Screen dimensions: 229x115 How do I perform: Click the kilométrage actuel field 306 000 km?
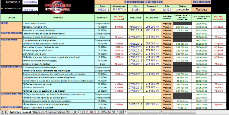30,10
